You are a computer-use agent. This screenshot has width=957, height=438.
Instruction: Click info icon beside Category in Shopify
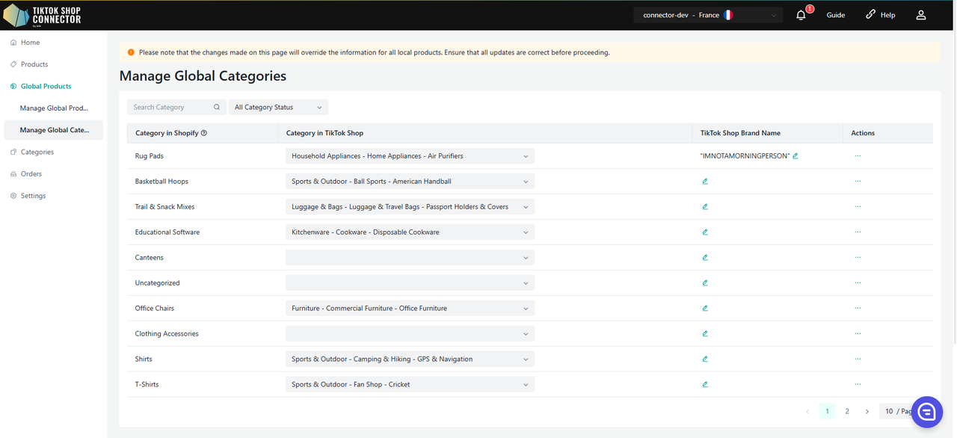204,133
